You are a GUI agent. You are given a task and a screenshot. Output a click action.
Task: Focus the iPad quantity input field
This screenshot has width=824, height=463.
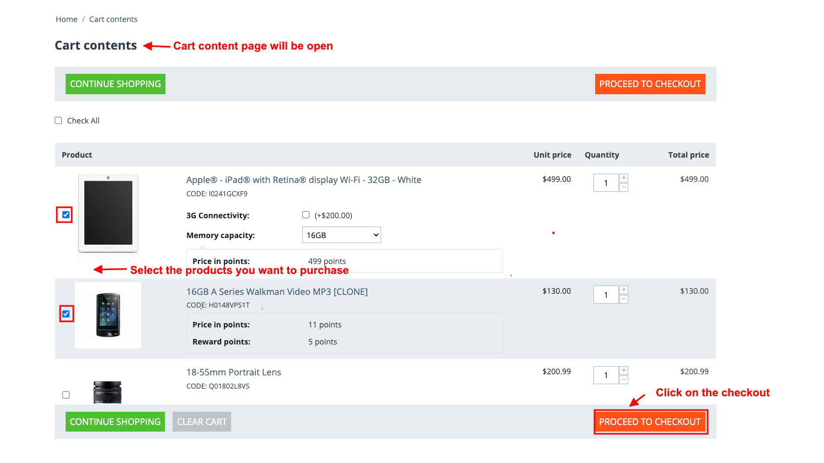click(606, 183)
